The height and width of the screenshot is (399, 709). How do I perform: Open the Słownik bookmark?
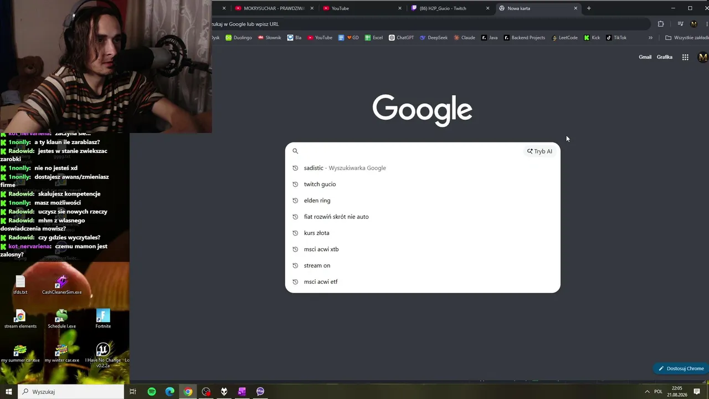269,38
